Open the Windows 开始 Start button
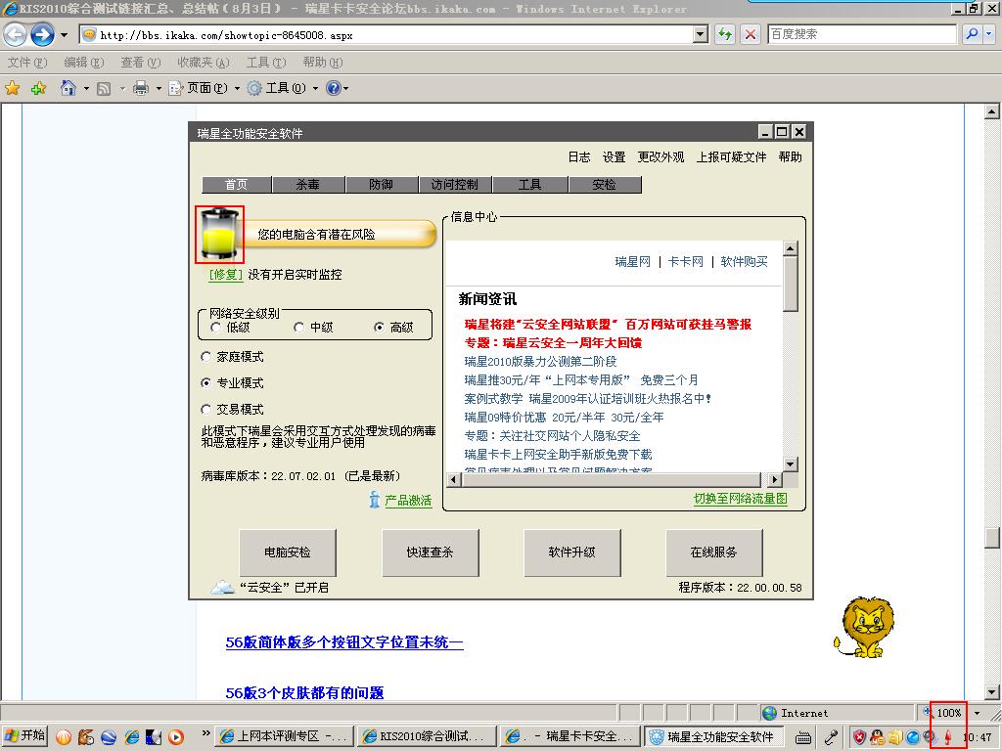This screenshot has height=751, width=1002. coord(24,735)
